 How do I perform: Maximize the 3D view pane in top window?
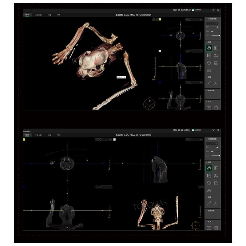[157, 19]
